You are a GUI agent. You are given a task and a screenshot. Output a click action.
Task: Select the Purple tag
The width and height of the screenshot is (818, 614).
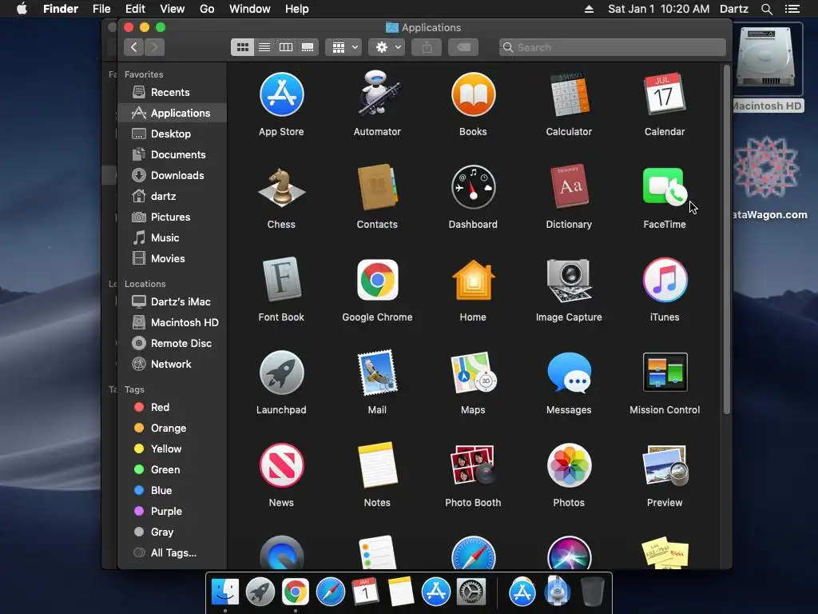point(173,511)
